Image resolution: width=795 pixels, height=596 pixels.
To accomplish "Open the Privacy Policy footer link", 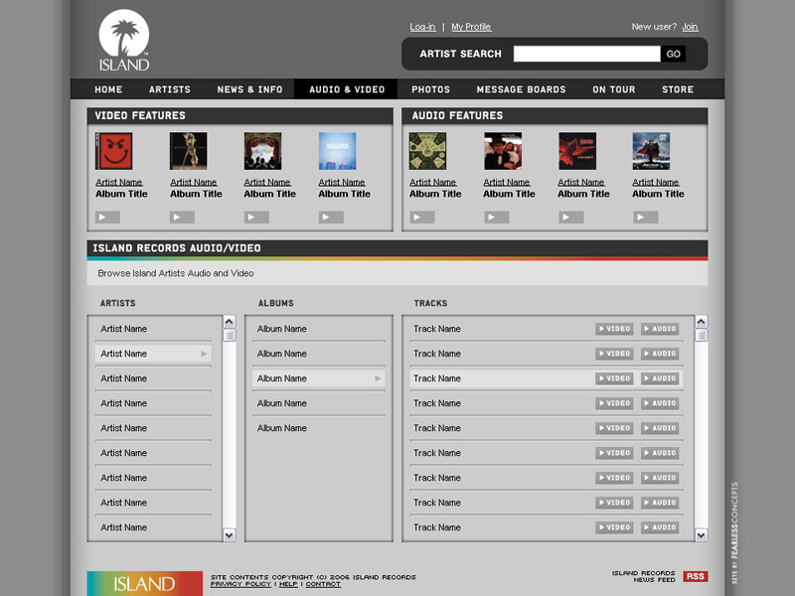I will click(240, 584).
